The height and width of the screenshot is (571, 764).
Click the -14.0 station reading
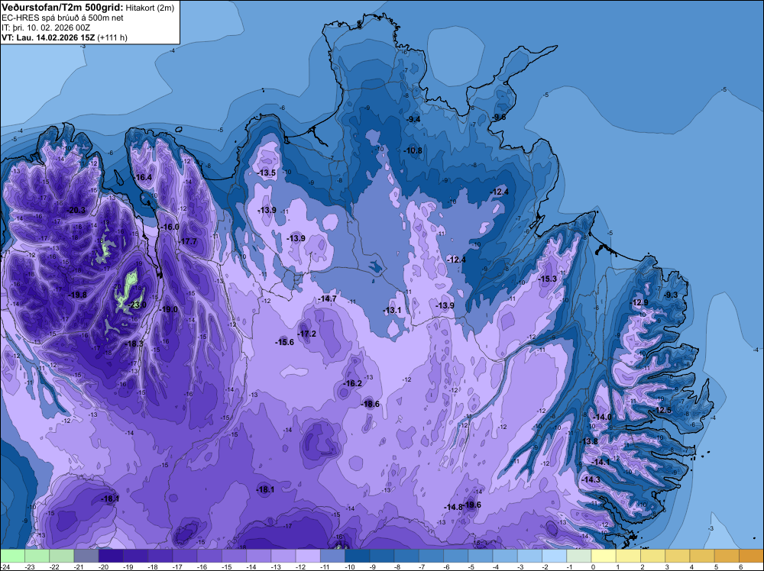tap(602, 417)
